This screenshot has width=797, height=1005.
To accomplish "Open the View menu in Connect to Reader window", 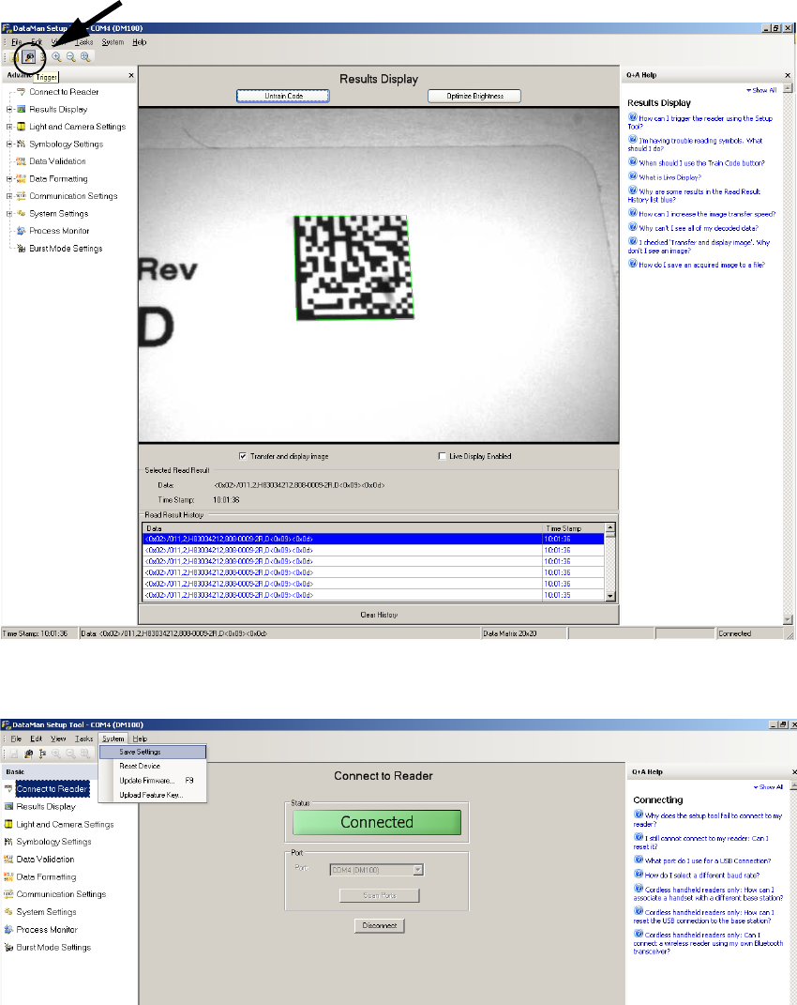I will tap(58, 739).
